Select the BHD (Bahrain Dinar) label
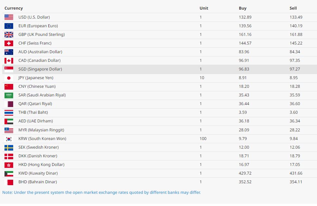The image size is (317, 206). [38, 182]
